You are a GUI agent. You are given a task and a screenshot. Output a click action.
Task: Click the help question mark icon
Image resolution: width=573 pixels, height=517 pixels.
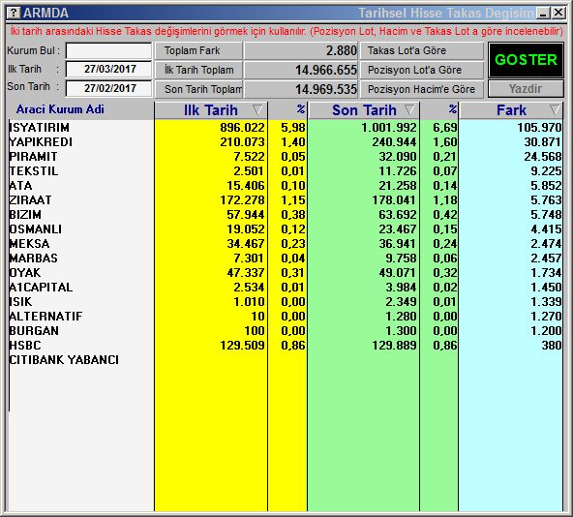pos(14,13)
